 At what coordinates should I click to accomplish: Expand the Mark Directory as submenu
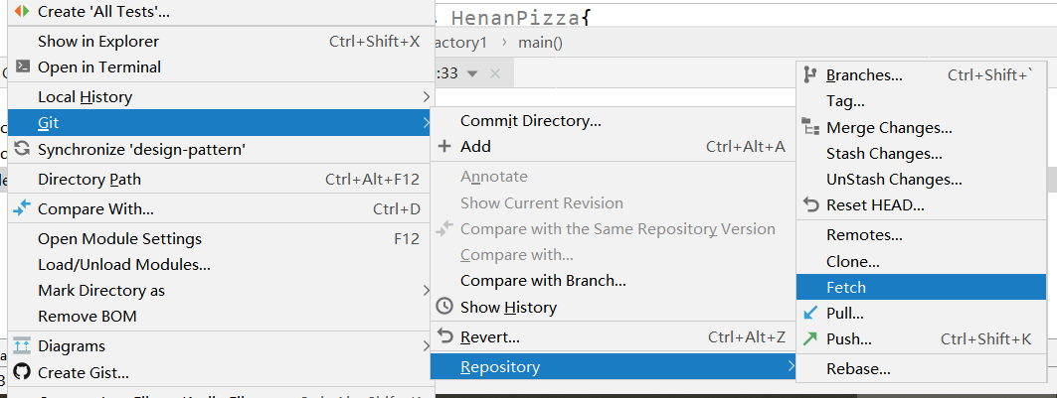pyautogui.click(x=427, y=291)
